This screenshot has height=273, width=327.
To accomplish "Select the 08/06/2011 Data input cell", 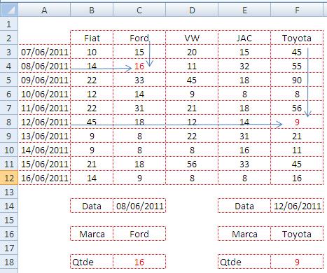I will 139,206.
